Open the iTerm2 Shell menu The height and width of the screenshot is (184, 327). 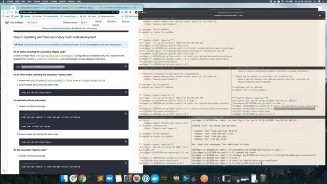point(17,1)
